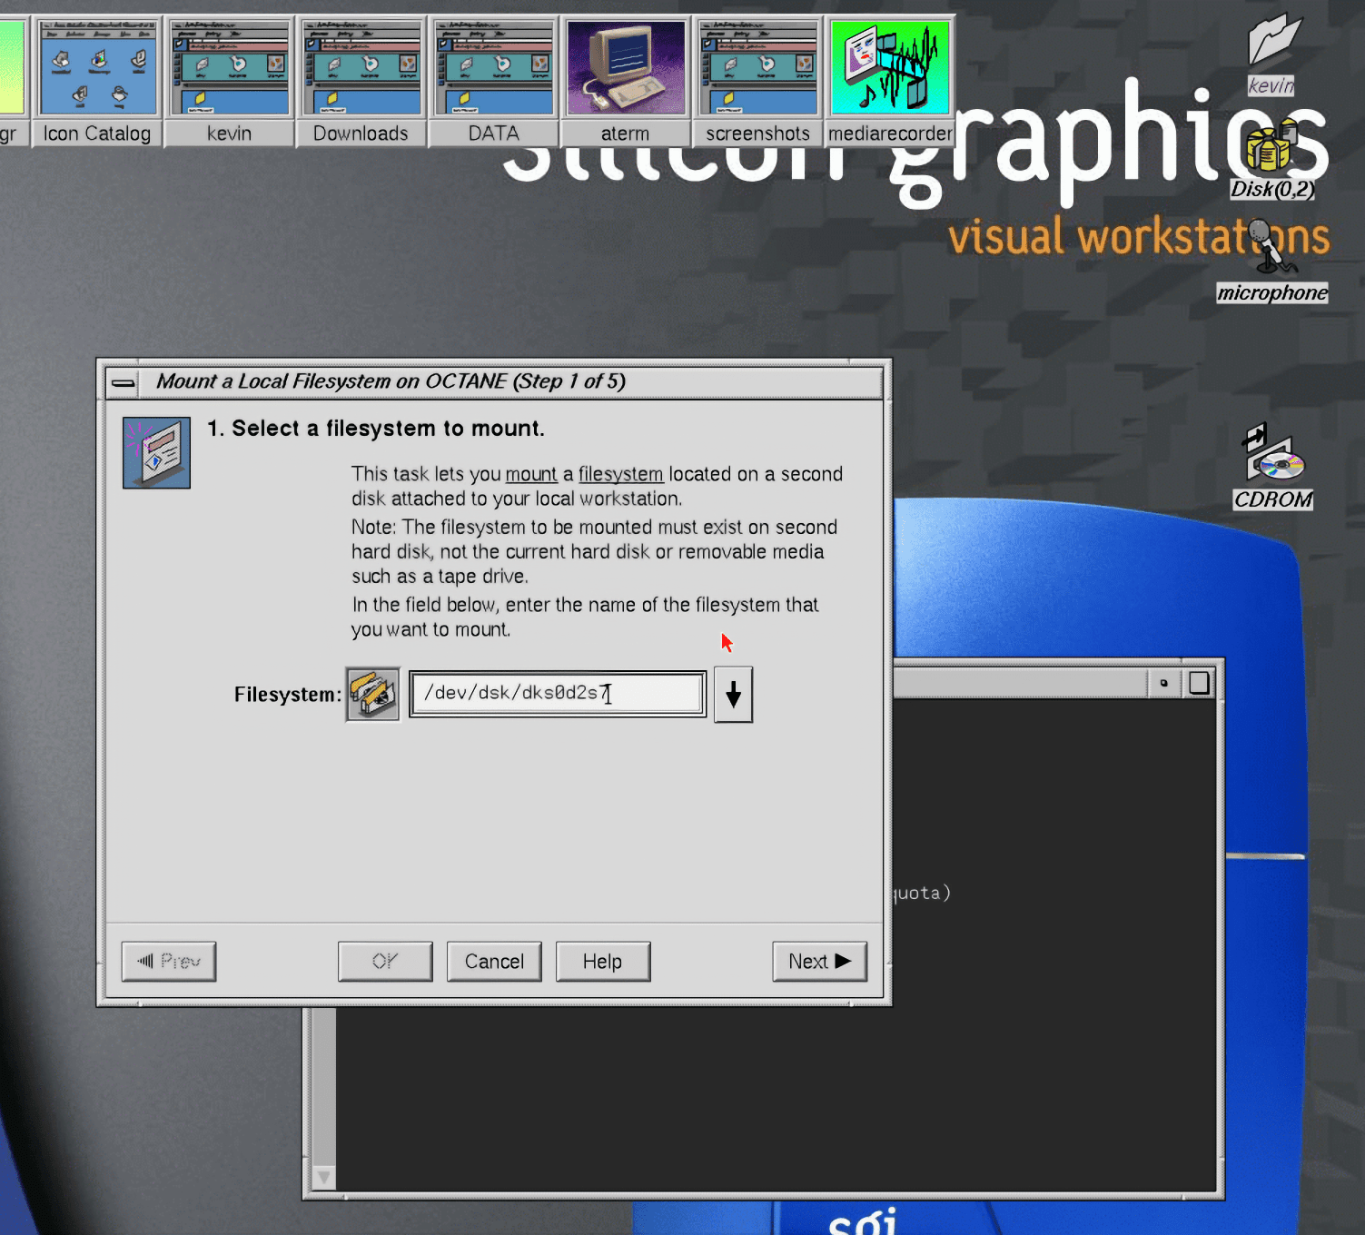Launch the mediarecorder icon
Screen dimensions: 1365x1235
click(890, 81)
